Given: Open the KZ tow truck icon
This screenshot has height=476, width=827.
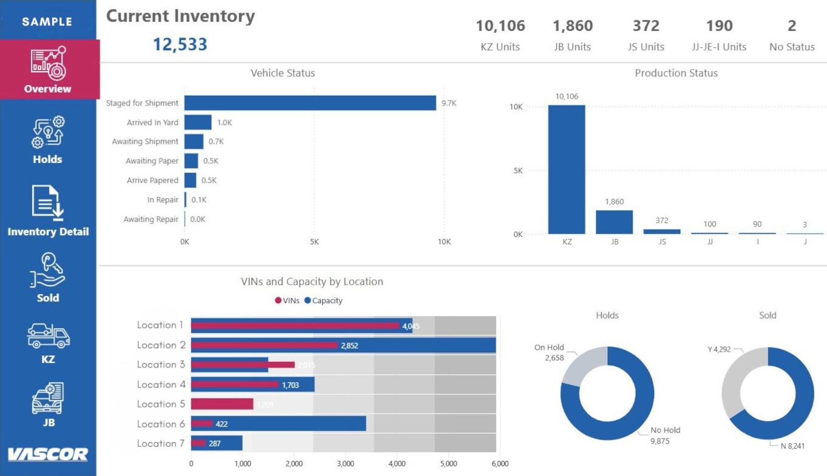Looking at the screenshot, I should tap(48, 335).
